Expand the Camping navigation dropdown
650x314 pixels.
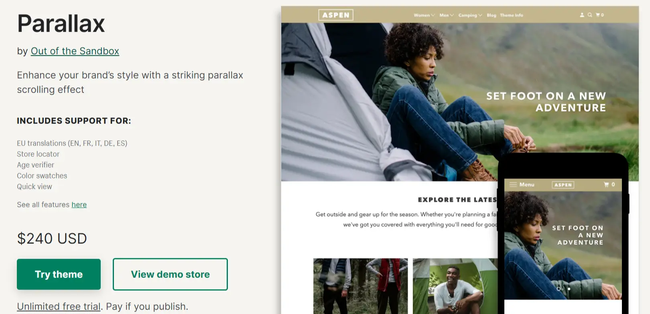coord(469,15)
